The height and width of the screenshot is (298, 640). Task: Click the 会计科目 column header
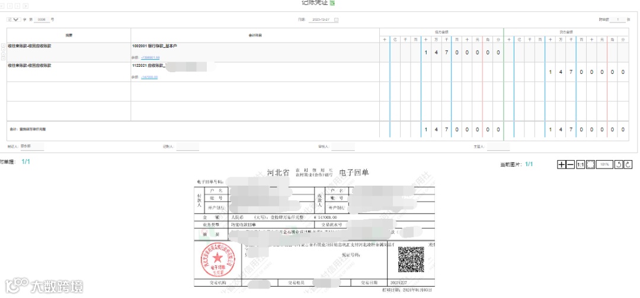(x=255, y=35)
